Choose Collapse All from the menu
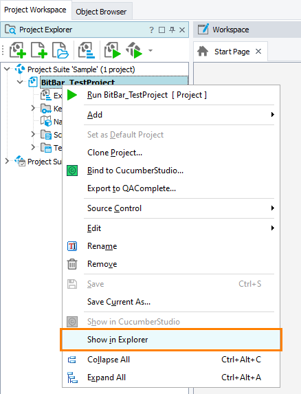 click(x=170, y=360)
